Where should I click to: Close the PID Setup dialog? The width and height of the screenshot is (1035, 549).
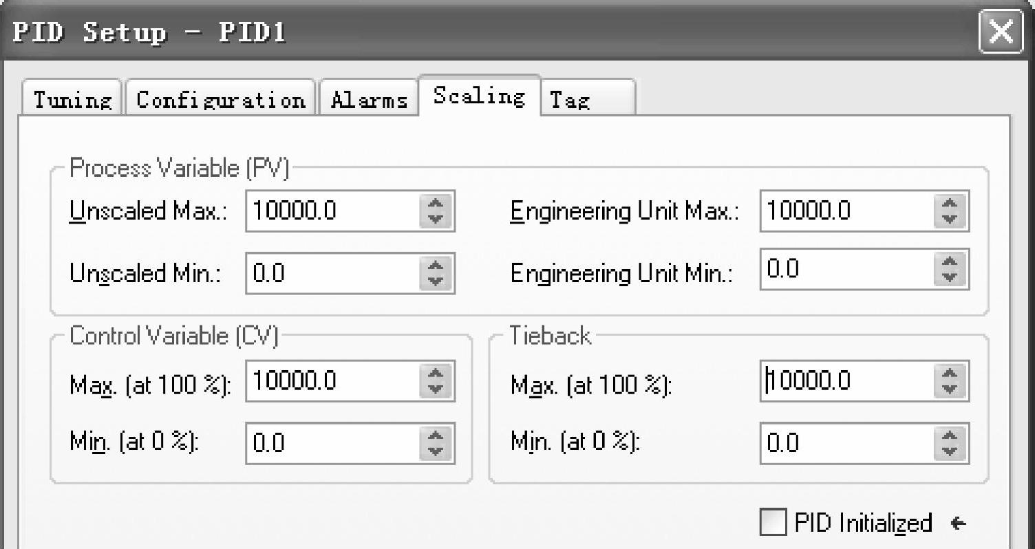click(999, 32)
